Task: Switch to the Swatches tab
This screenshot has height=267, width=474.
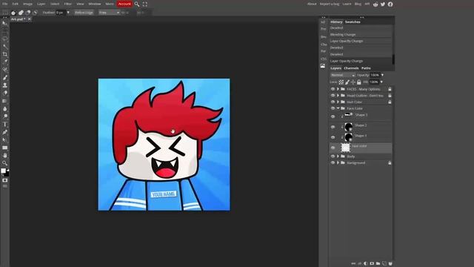Action: click(x=353, y=22)
